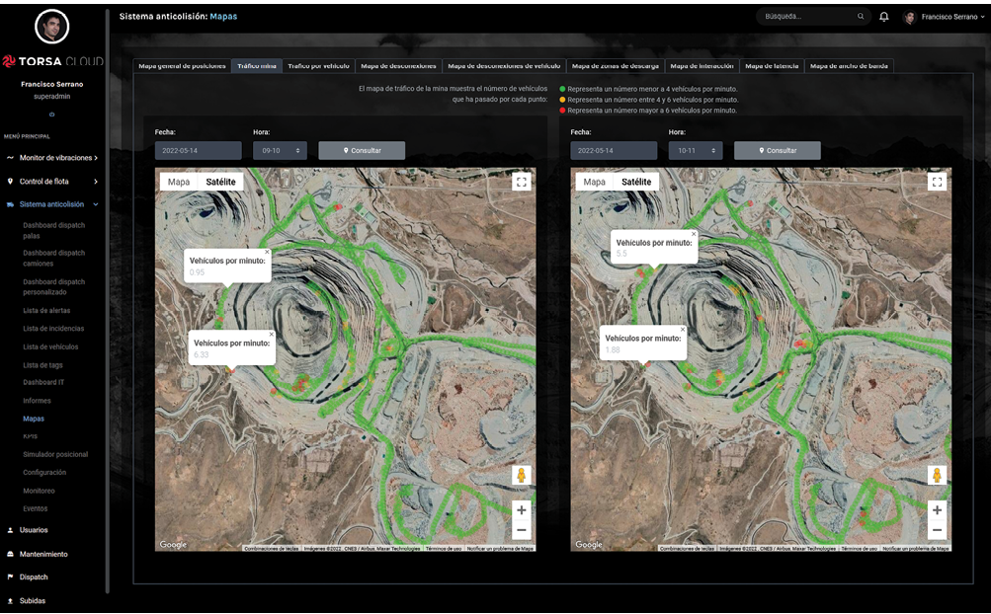Screen dimensions: 991x614
Task: Close the 5.5 vehicles per minute popup
Action: [x=694, y=234]
